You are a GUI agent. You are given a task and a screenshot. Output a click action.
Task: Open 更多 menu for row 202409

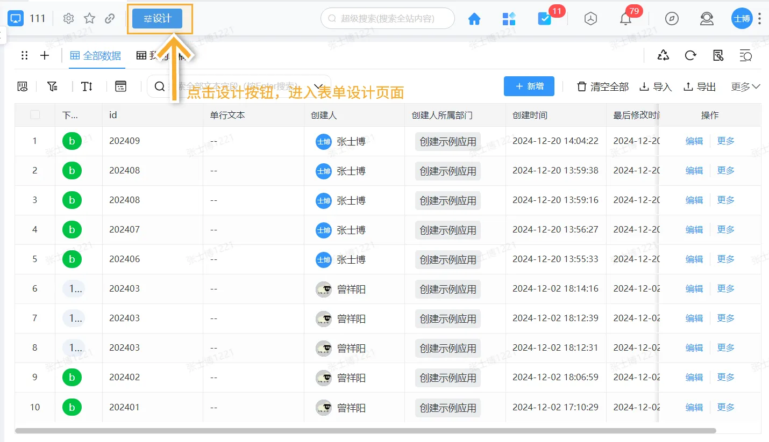pyautogui.click(x=725, y=141)
